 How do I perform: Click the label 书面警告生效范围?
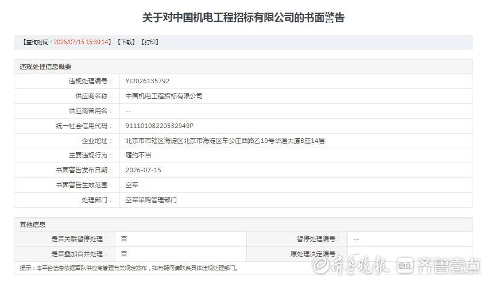(x=84, y=185)
